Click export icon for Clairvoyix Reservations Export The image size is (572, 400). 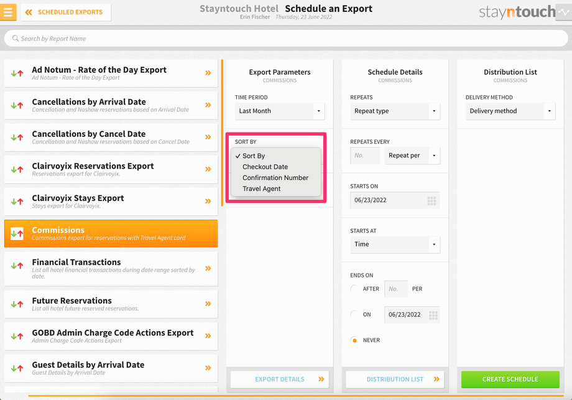(x=17, y=169)
